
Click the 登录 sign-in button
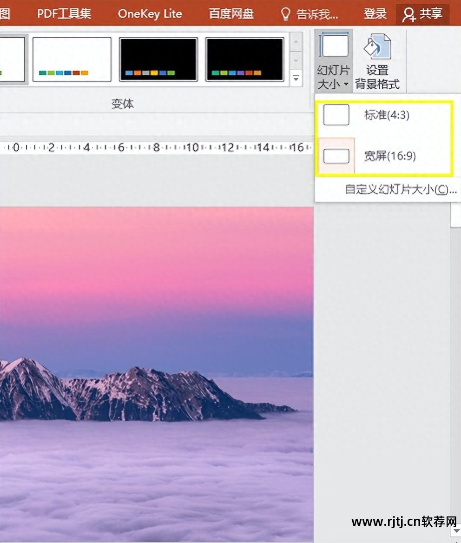375,13
